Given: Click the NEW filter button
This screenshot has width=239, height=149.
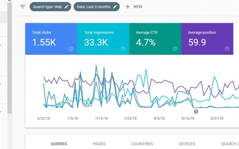Looking at the screenshot, I should point(134,7).
